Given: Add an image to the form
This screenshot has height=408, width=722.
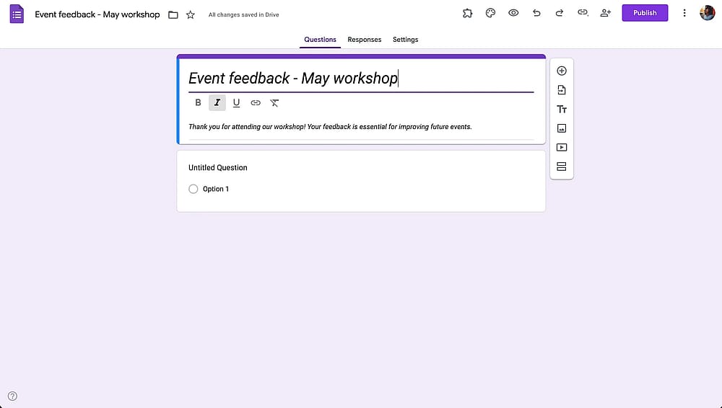Looking at the screenshot, I should pos(561,128).
